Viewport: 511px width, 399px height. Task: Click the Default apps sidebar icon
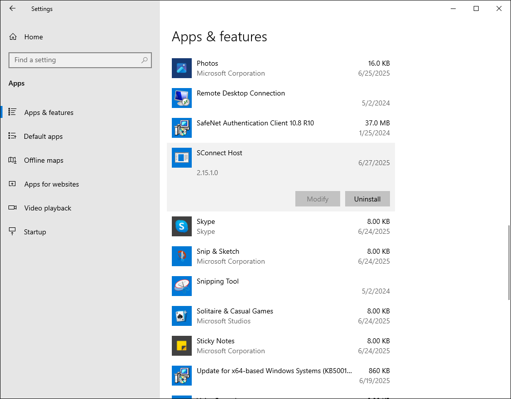[x=12, y=136]
